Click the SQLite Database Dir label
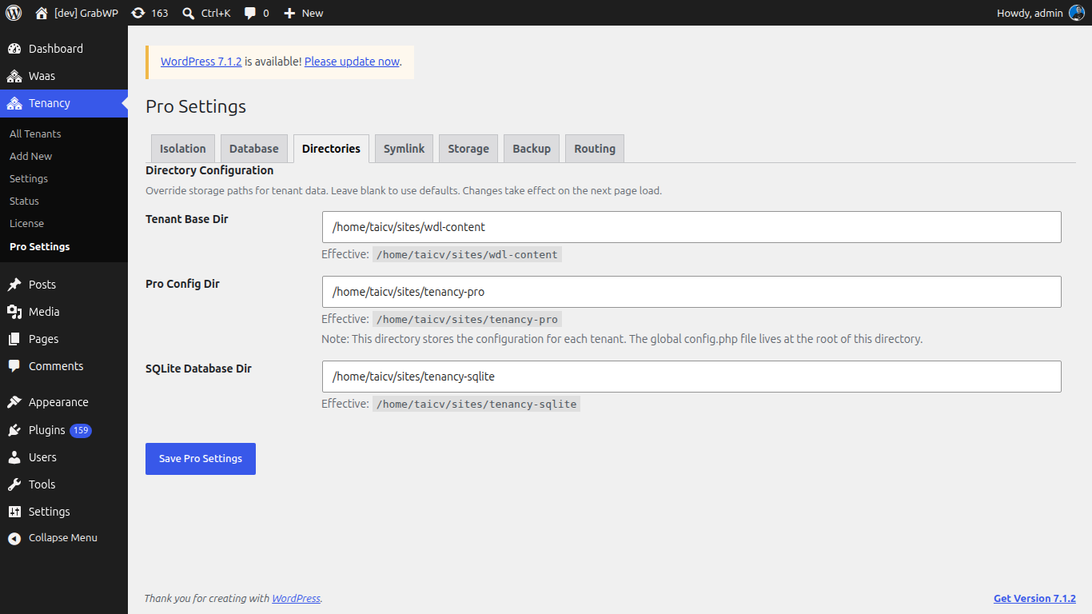This screenshot has height=614, width=1092. 198,369
